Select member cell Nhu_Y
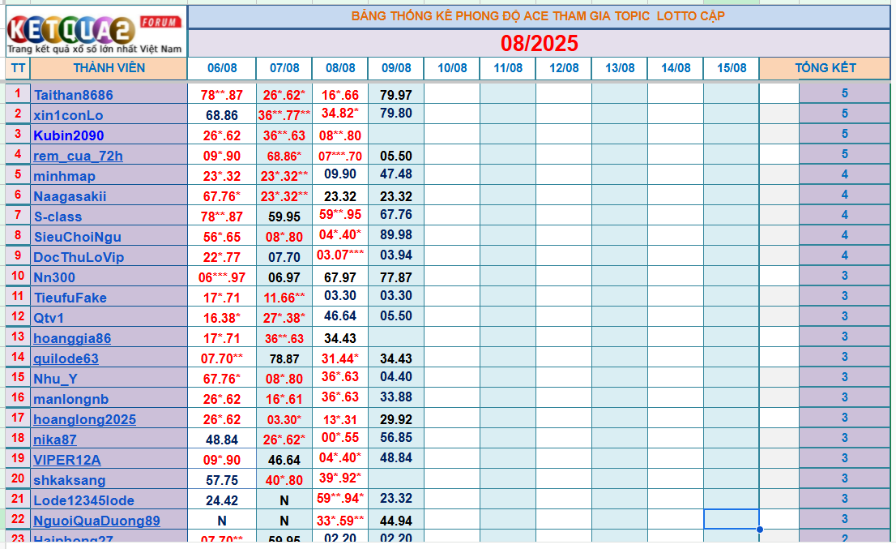Image resolution: width=896 pixels, height=549 pixels. (109, 379)
